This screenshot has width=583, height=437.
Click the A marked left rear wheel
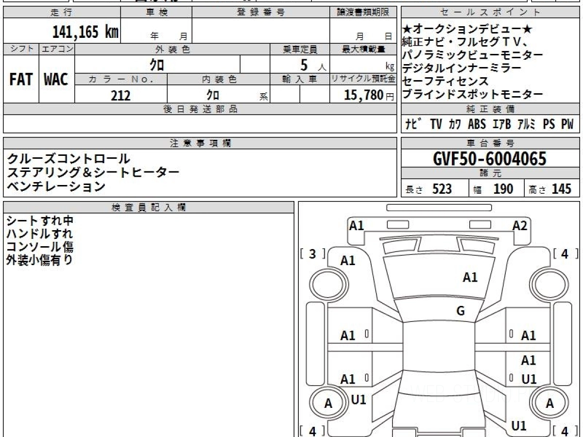click(328, 403)
